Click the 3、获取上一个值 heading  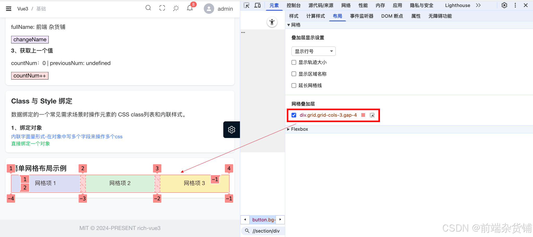[x=32, y=51]
